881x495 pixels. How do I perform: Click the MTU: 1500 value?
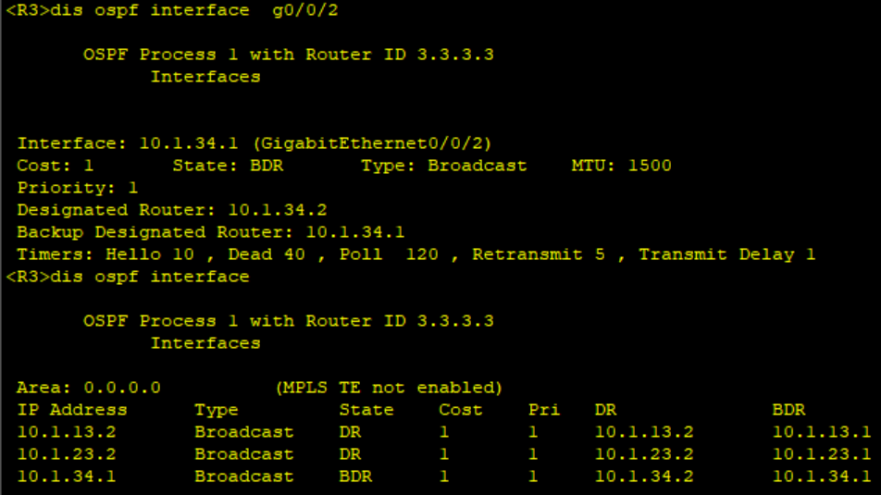pyautogui.click(x=621, y=166)
